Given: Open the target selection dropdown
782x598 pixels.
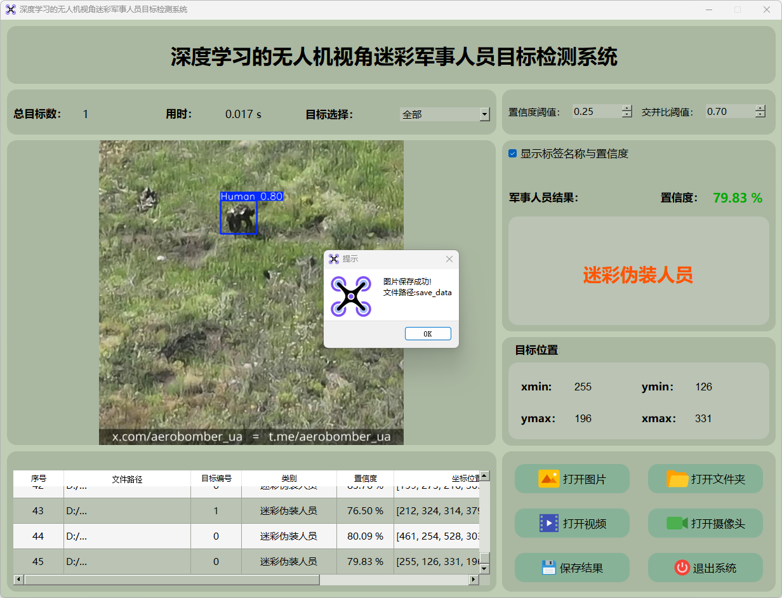Looking at the screenshot, I should coord(484,114).
